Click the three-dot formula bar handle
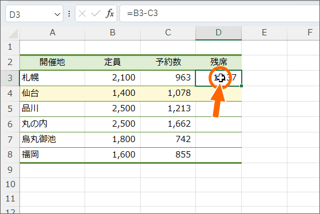 pos(69,14)
